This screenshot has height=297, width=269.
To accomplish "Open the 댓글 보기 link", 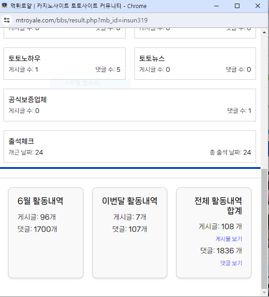I will coord(231,263).
